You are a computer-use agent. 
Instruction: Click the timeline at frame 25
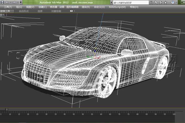(x=37, y=114)
